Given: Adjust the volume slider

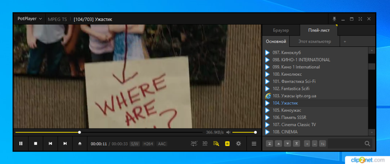Looking at the screenshot, I should click(x=244, y=132).
